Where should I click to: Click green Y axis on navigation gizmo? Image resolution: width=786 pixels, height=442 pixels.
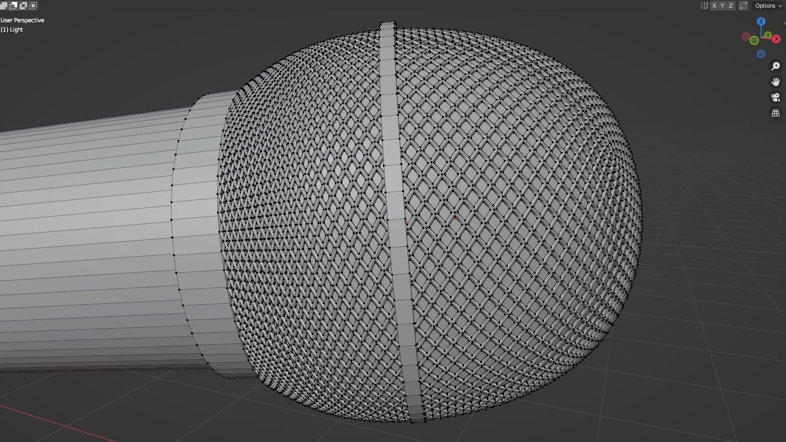click(x=768, y=36)
